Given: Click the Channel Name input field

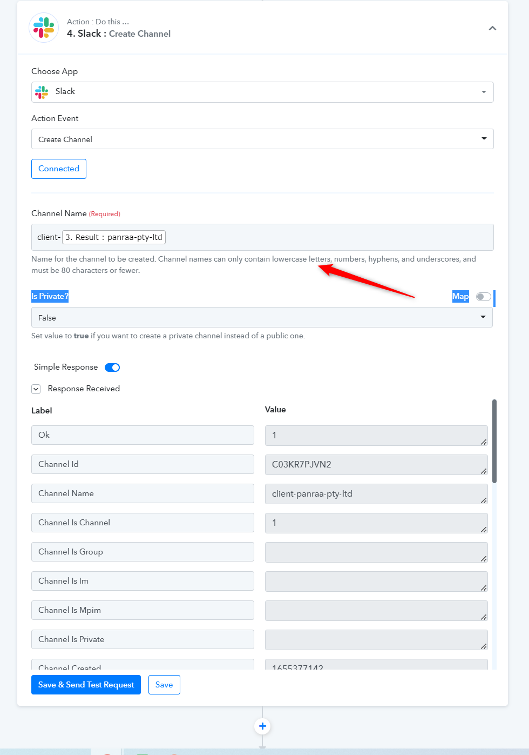Looking at the screenshot, I should coord(262,237).
